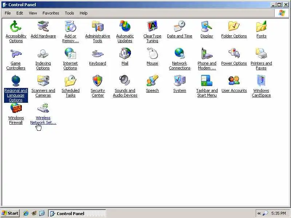Viewport: 291px width, 218px height.
Task: Click the Printers and Faxes text label
Action: click(261, 66)
